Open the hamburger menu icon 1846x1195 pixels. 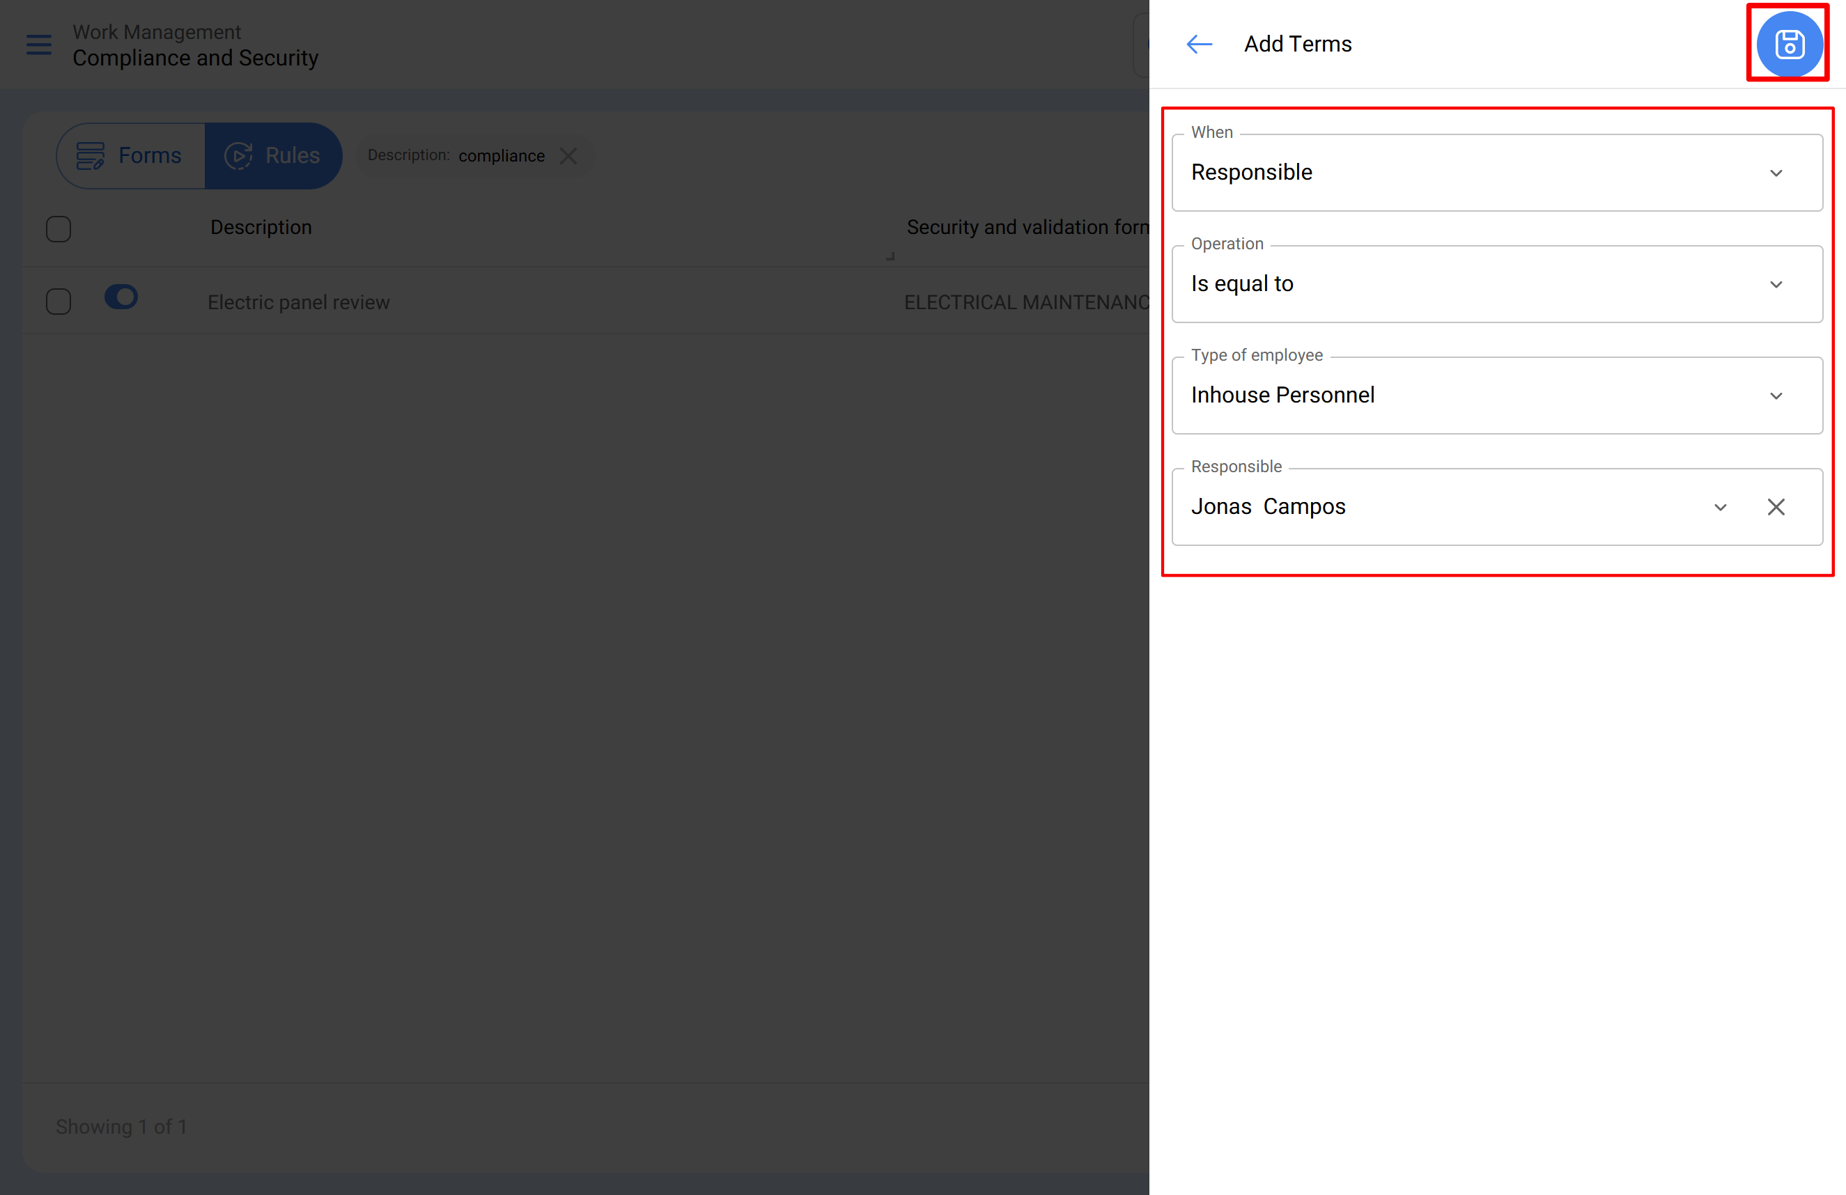click(39, 45)
